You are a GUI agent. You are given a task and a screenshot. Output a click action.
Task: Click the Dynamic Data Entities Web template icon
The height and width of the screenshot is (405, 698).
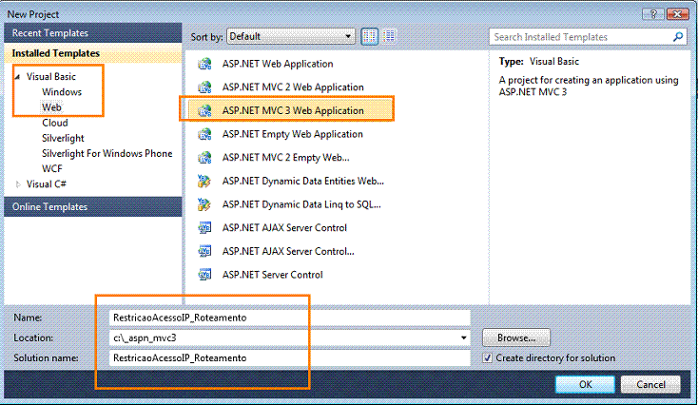204,182
